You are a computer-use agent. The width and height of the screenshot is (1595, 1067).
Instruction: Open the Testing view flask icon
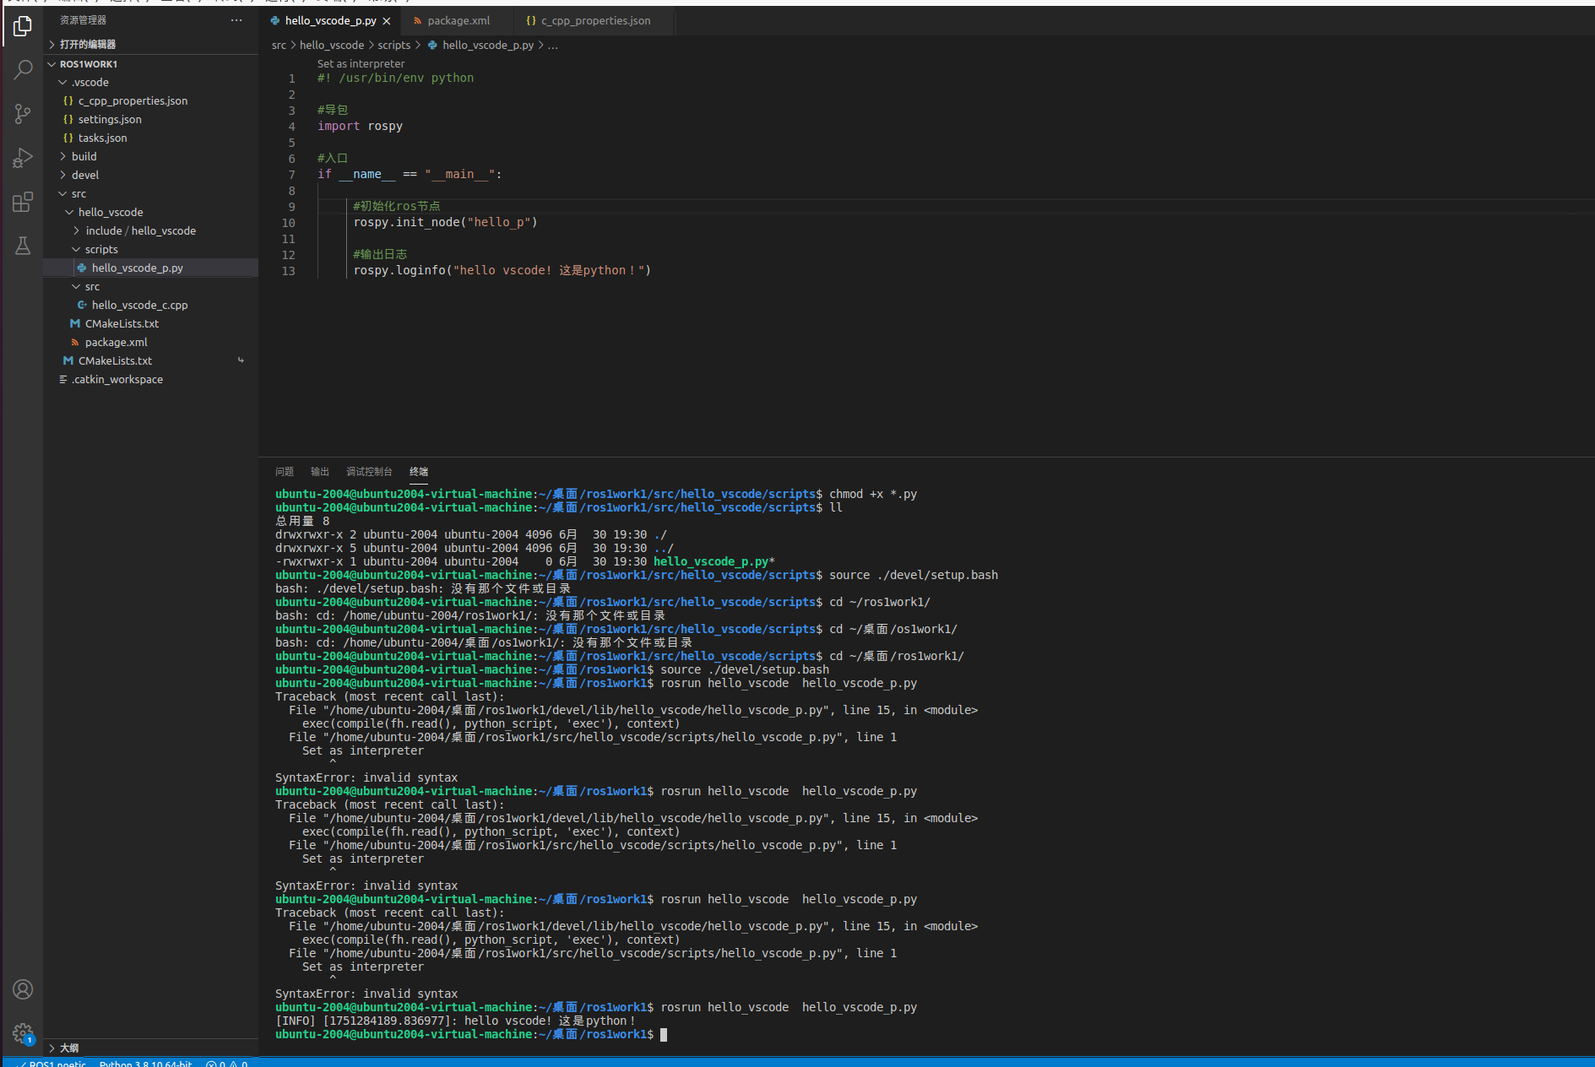22,246
